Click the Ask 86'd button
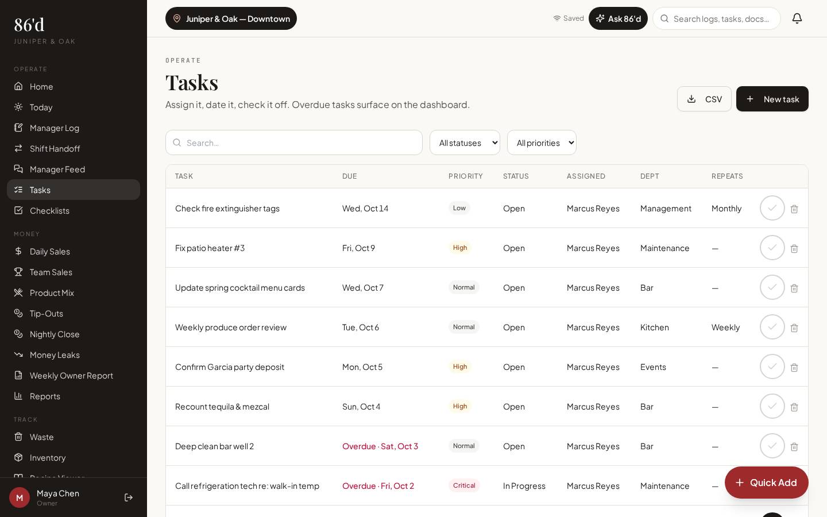The height and width of the screenshot is (517, 827). pos(618,18)
